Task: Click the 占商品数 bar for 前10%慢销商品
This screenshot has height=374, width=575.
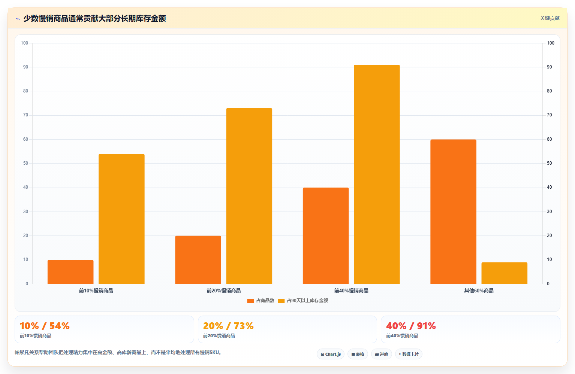Action: pos(70,272)
